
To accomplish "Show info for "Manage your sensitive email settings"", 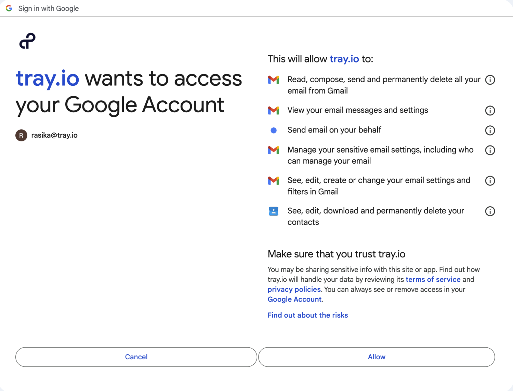I will tap(490, 150).
